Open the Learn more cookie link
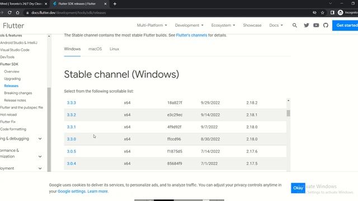Image resolution: width=358 pixels, height=201 pixels. [97, 191]
